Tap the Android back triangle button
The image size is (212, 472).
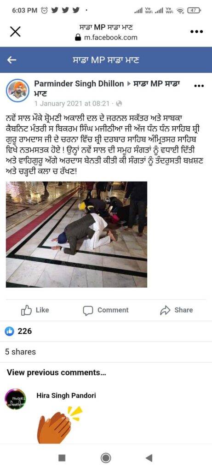[149, 458]
